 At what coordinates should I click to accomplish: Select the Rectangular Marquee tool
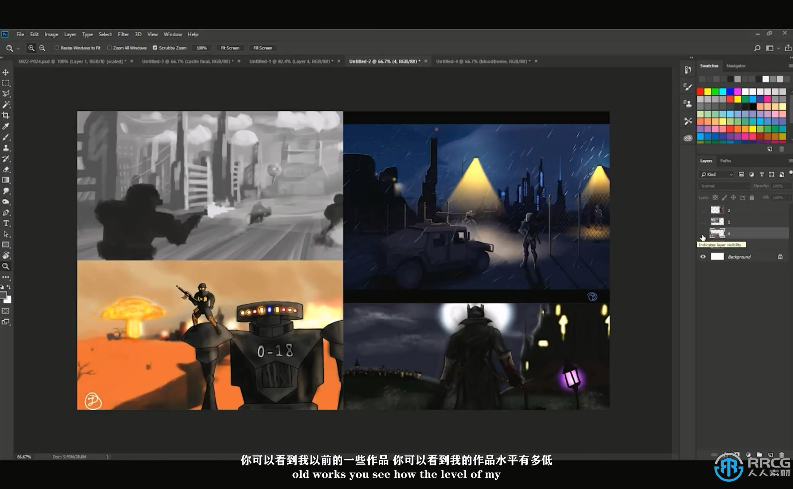coord(6,83)
